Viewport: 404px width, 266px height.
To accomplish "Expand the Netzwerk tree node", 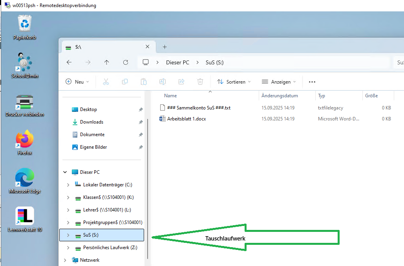I will tap(64, 260).
